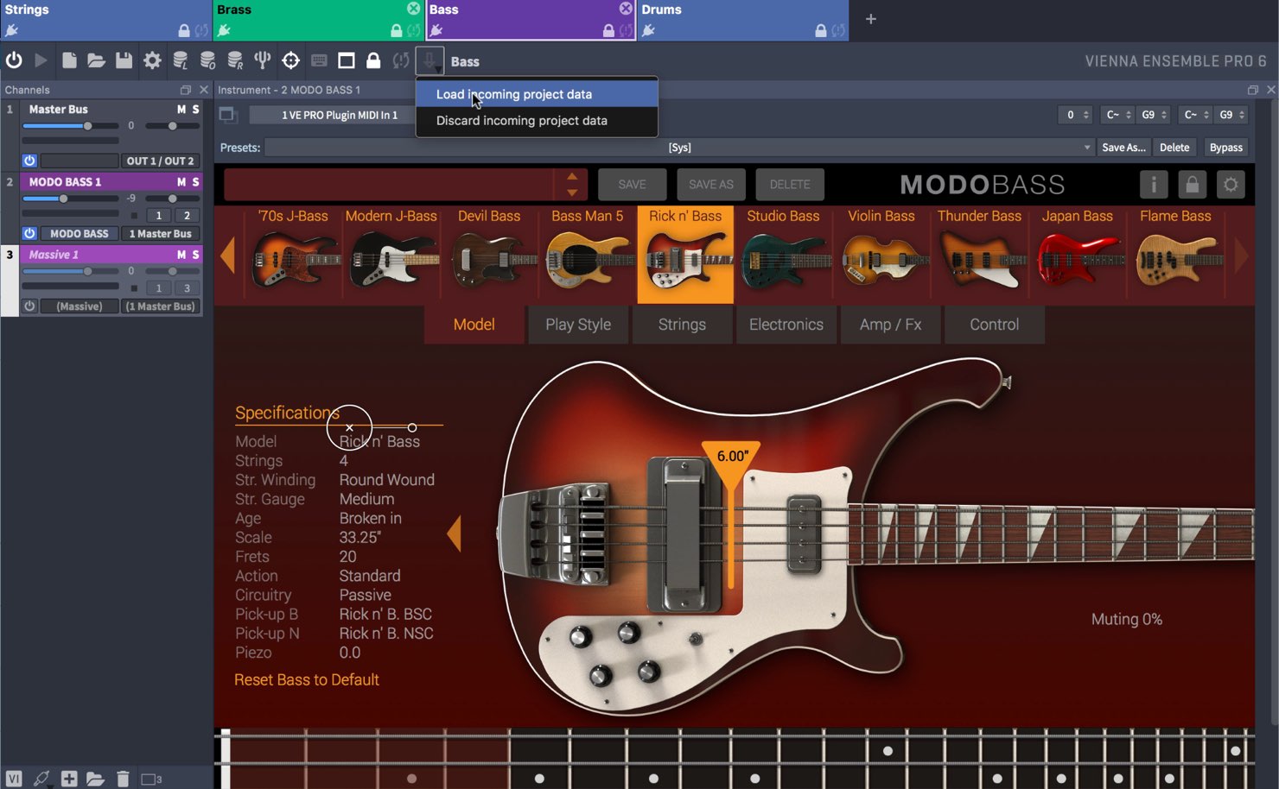Click the crosshair target icon in the toolbar
1279x789 pixels.
[x=291, y=60]
